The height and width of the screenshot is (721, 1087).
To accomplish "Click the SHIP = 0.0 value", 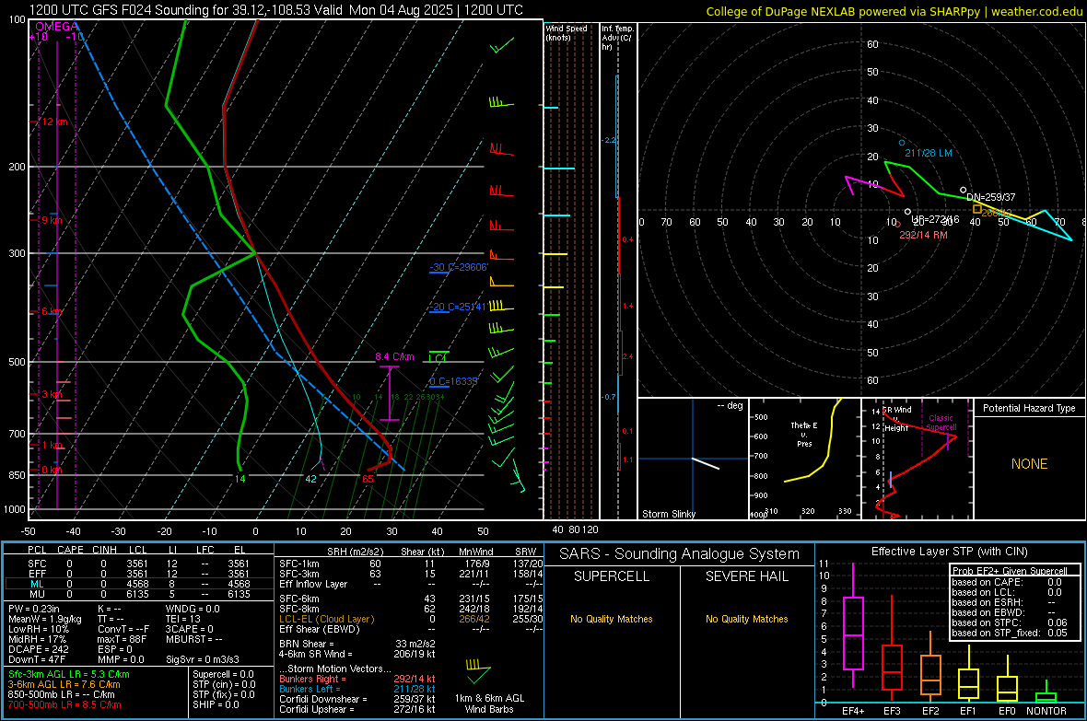I will [216, 704].
